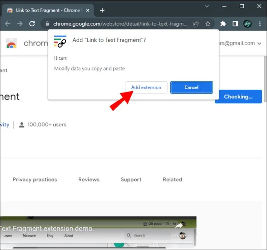Go back to the previous page
Screen dimensions: 267x250
click(8, 24)
